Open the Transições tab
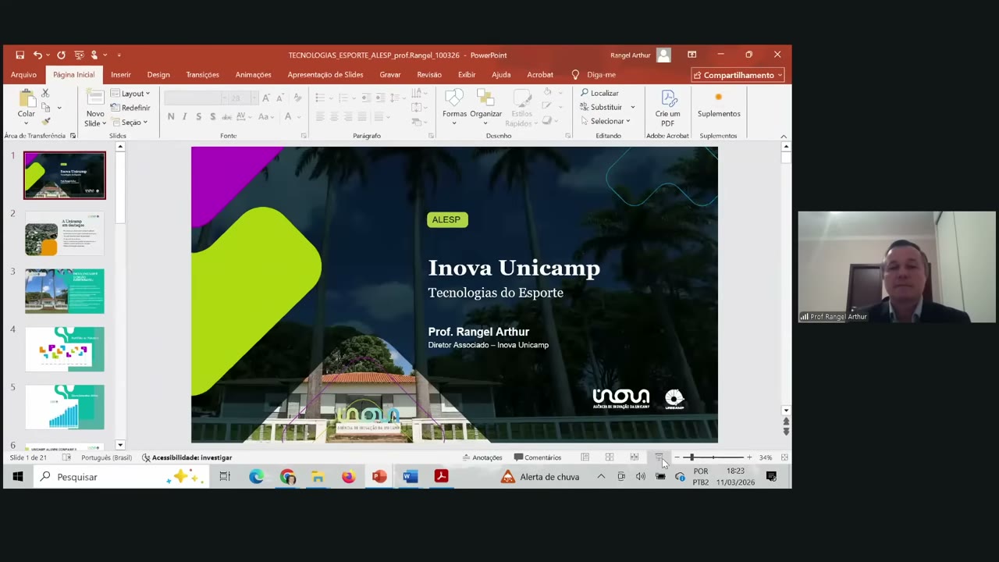Screen dimensions: 999x562 click(x=203, y=75)
